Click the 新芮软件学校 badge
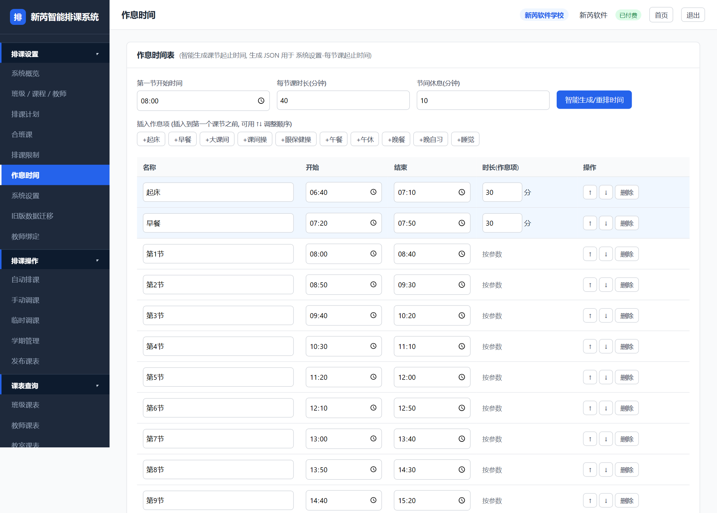717x513 pixels. [x=544, y=15]
